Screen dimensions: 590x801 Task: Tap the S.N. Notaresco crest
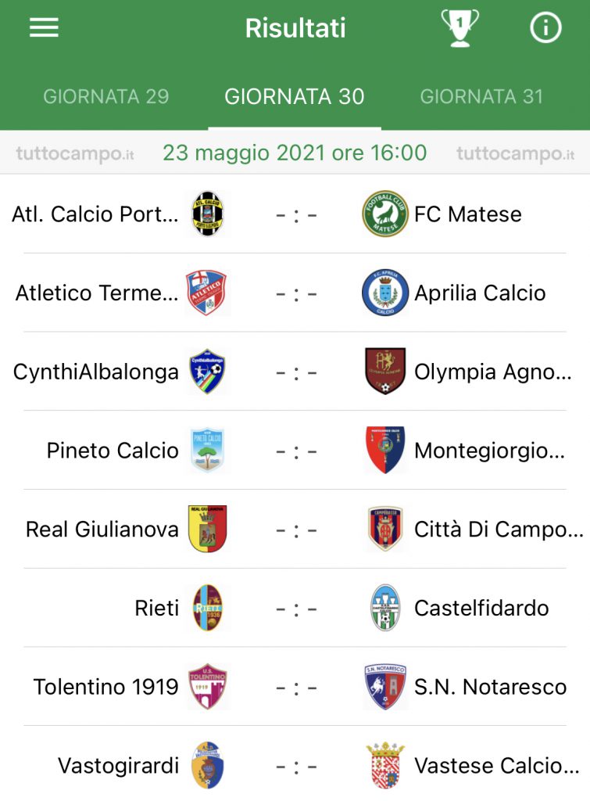click(384, 687)
